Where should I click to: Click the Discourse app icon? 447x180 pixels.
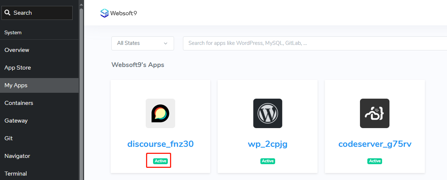pyautogui.click(x=160, y=113)
